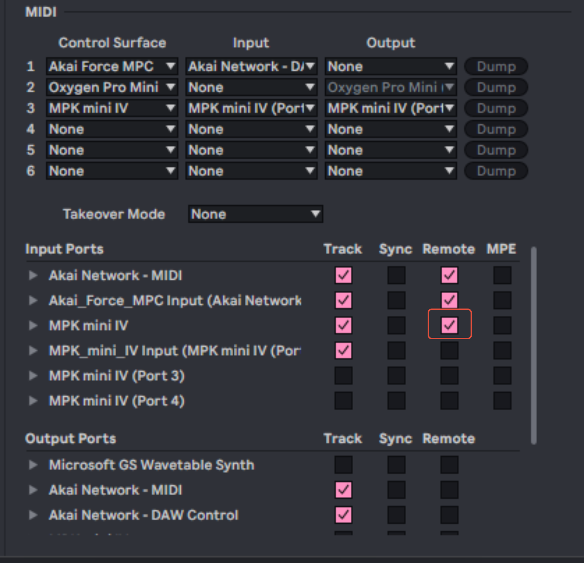Screen dimensions: 584x563
Task: Expand Akai_Force_MPC Input port row
Action: 33,300
